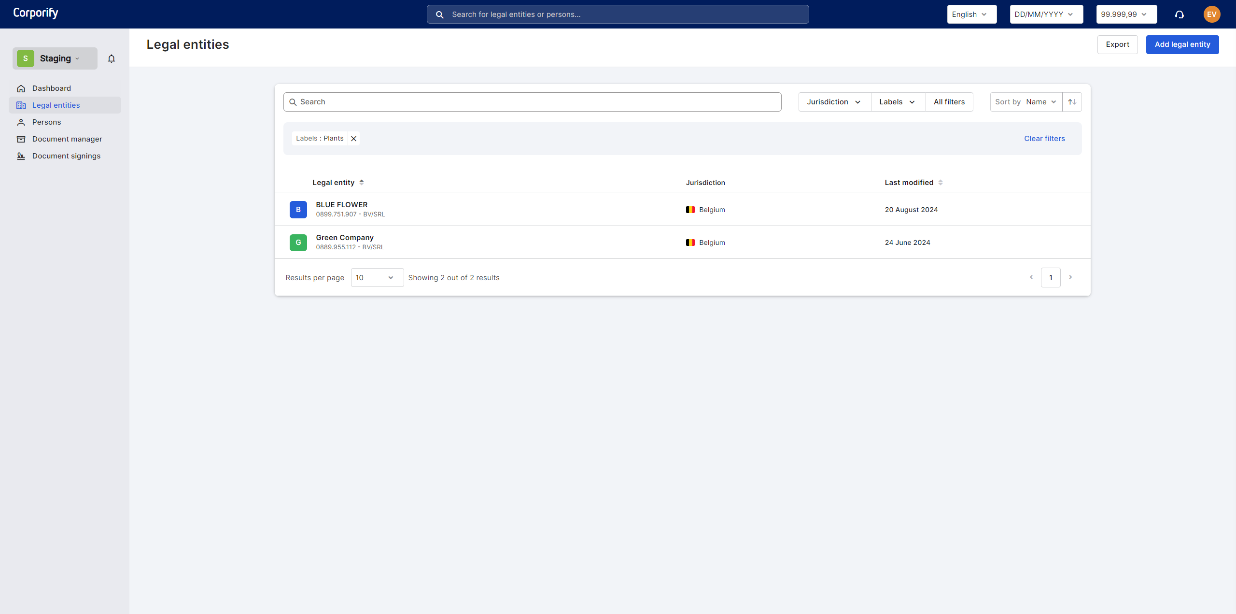The image size is (1236, 614).
Task: Click the Clear filters link
Action: tap(1044, 139)
